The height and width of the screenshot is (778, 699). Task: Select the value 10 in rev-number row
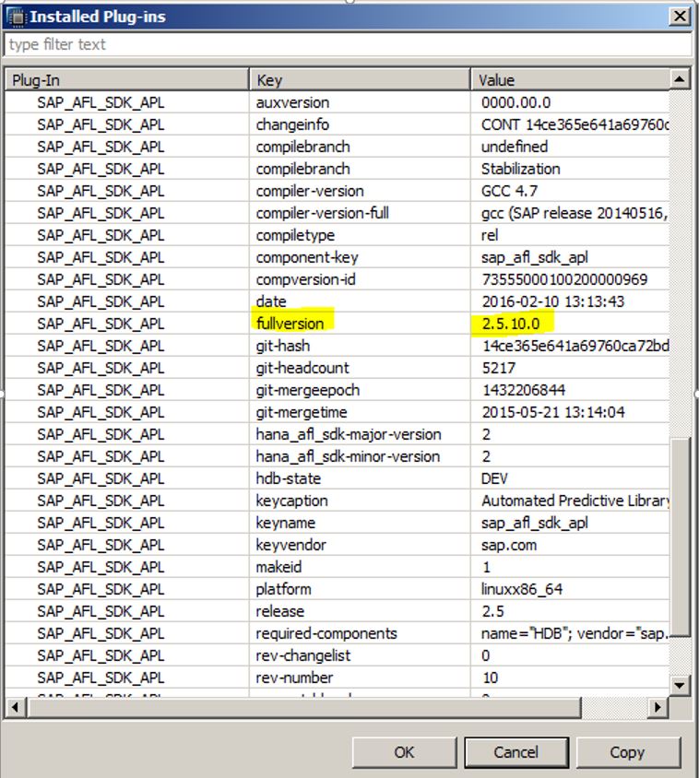pos(570,678)
